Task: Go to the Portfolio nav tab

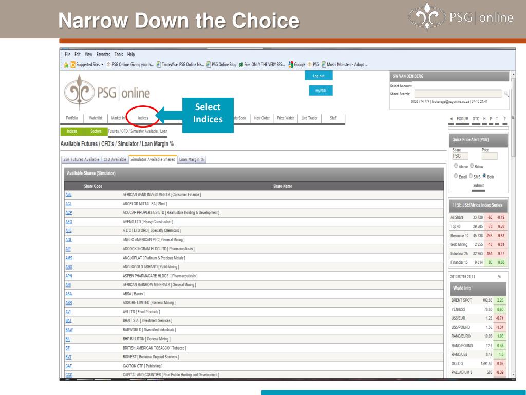Action: (x=72, y=118)
